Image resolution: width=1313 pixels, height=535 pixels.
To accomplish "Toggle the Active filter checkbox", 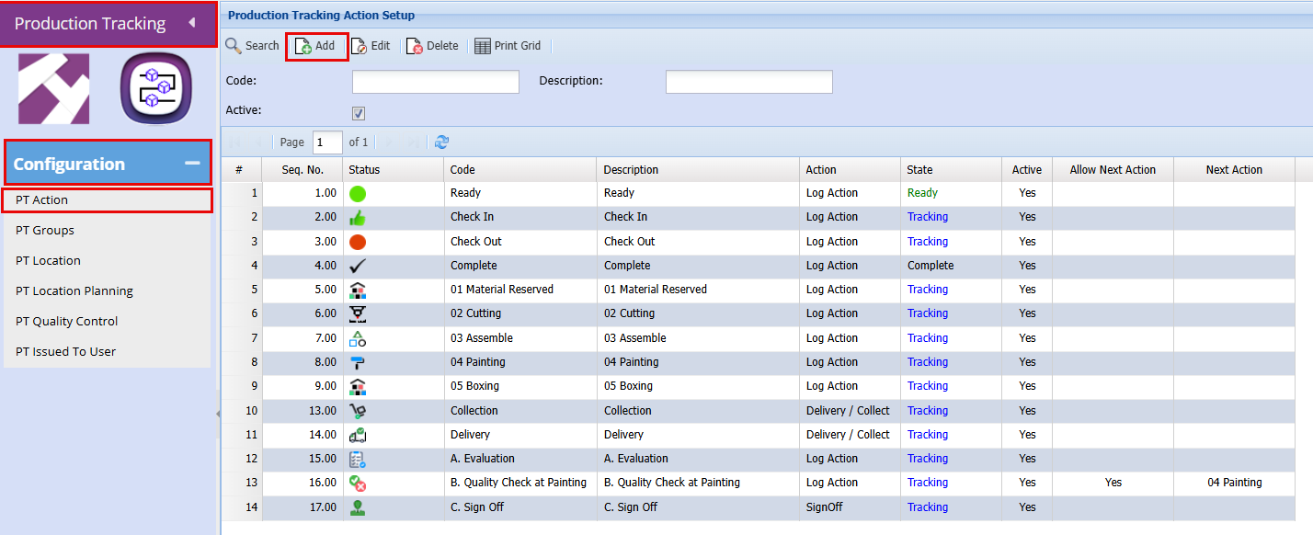I will [359, 113].
